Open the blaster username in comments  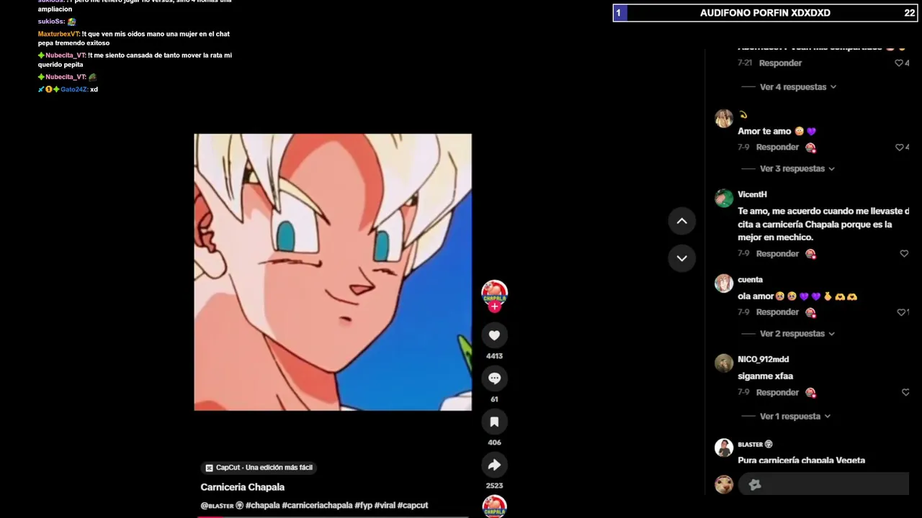tap(755, 445)
